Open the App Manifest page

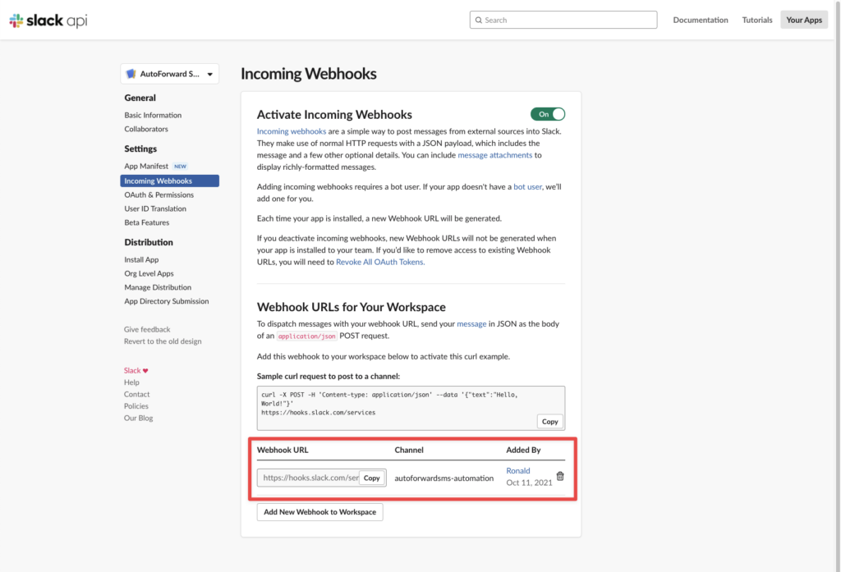point(146,167)
